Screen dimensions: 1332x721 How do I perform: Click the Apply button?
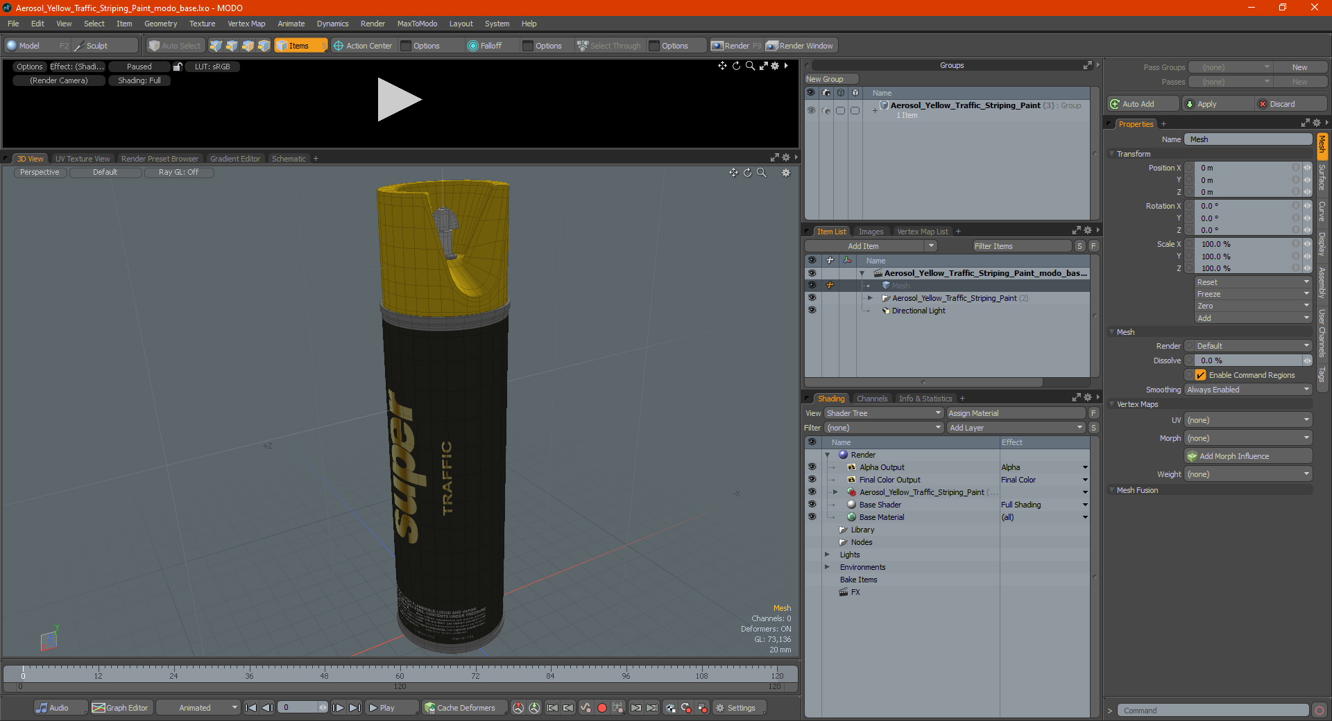(x=1218, y=104)
